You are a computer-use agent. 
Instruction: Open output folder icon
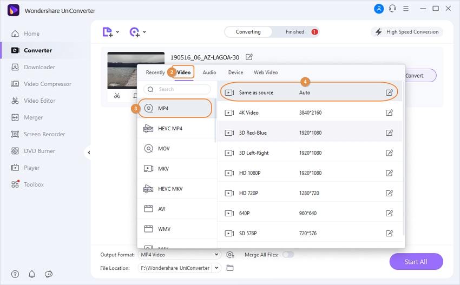[x=230, y=268]
